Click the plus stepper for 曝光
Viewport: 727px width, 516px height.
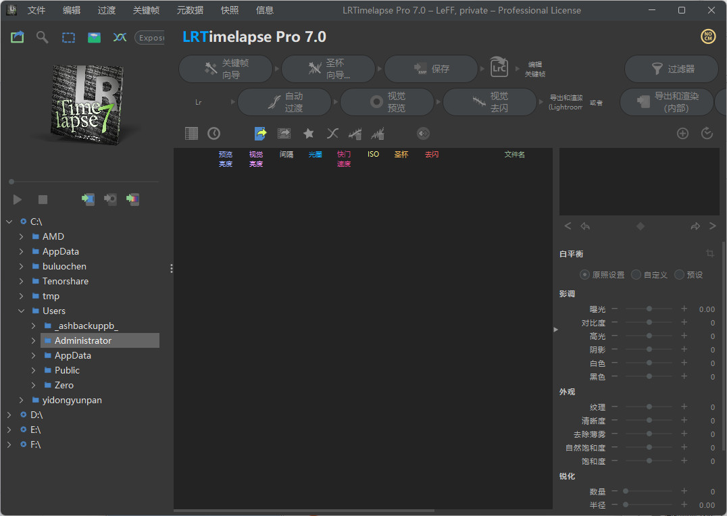click(684, 309)
